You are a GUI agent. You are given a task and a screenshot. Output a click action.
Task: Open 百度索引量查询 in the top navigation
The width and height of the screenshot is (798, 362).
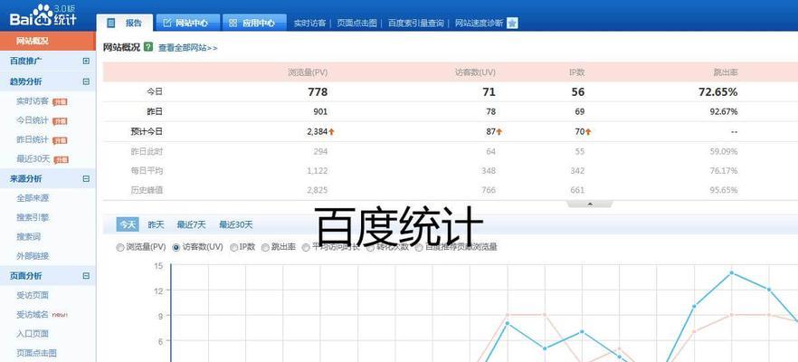coord(416,24)
